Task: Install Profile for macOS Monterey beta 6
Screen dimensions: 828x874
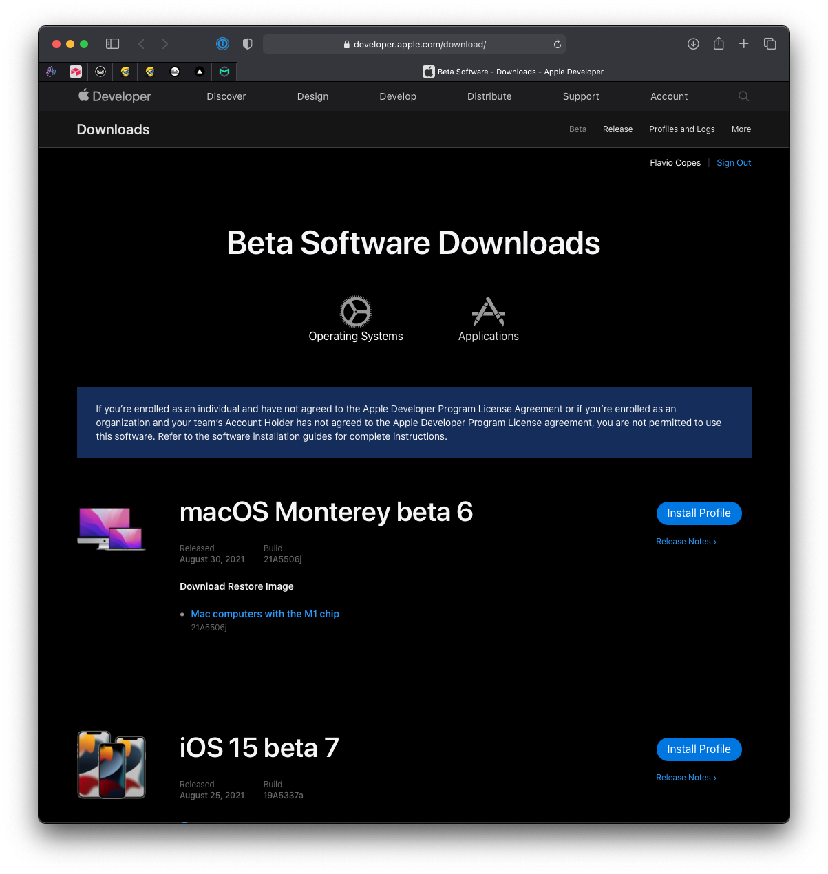Action: (699, 513)
